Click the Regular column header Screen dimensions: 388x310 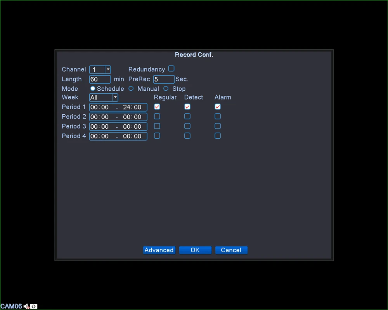tap(165, 97)
